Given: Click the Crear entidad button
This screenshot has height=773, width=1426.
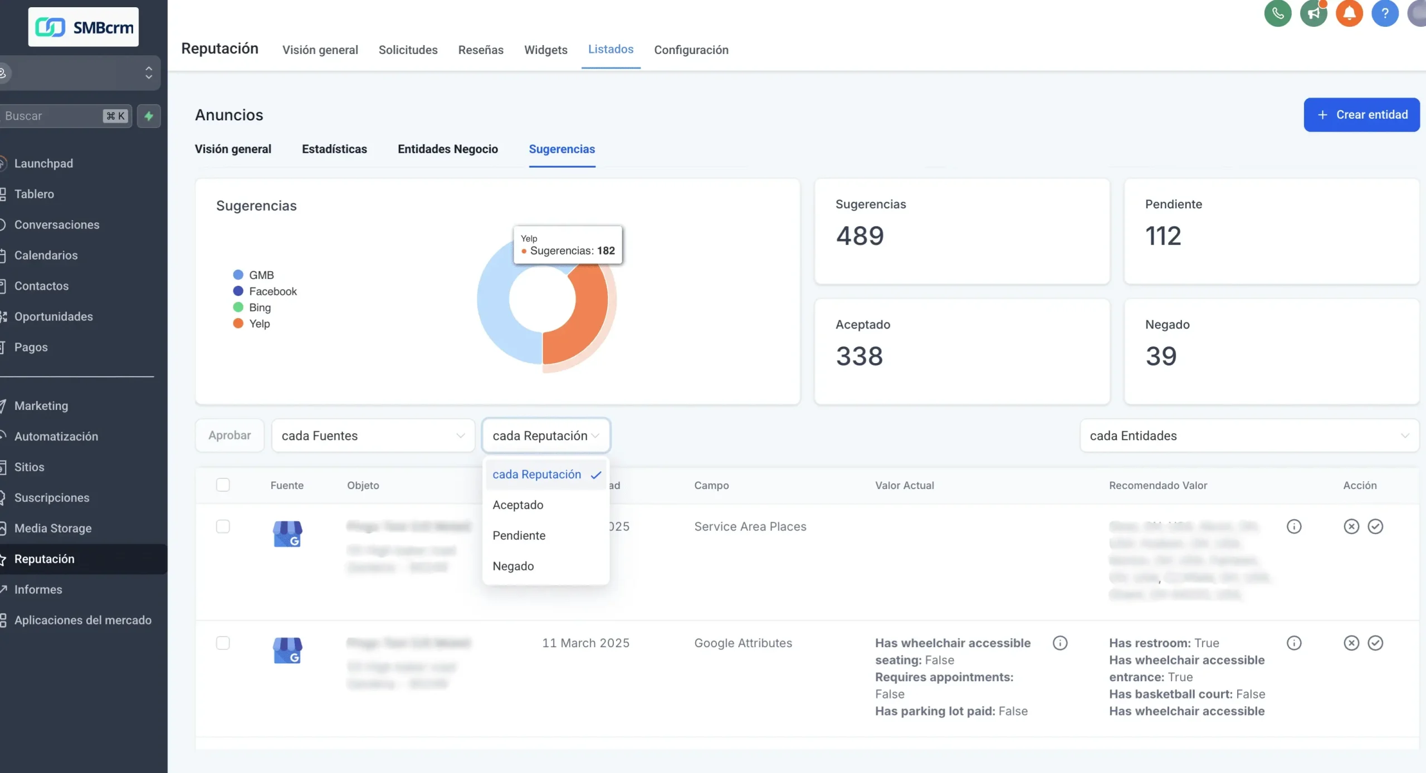Looking at the screenshot, I should [x=1361, y=115].
